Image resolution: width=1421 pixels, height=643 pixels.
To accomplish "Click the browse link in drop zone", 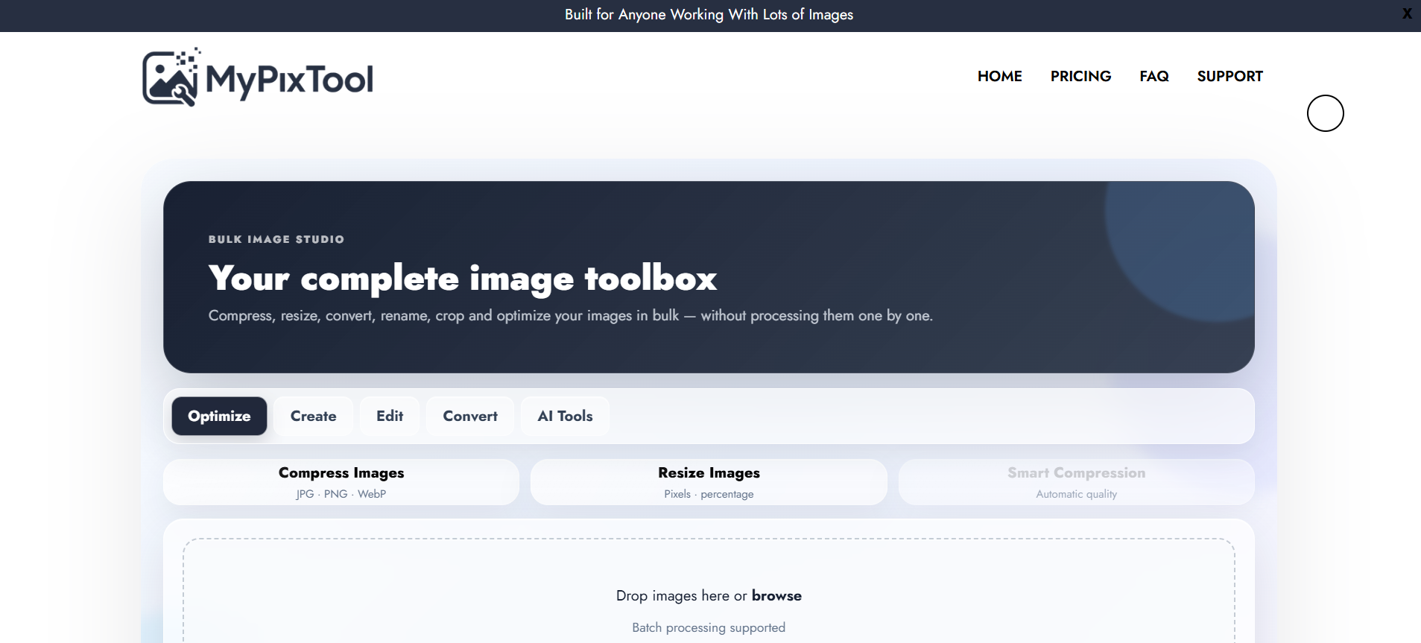I will click(x=776, y=595).
